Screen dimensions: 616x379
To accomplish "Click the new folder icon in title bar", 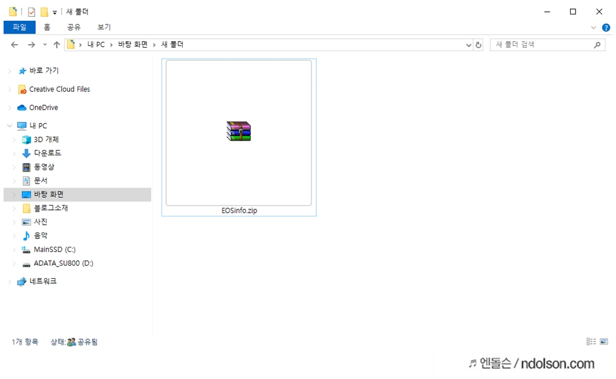I will 45,12.
